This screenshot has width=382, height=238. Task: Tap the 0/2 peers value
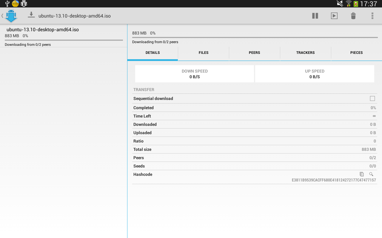click(x=373, y=158)
